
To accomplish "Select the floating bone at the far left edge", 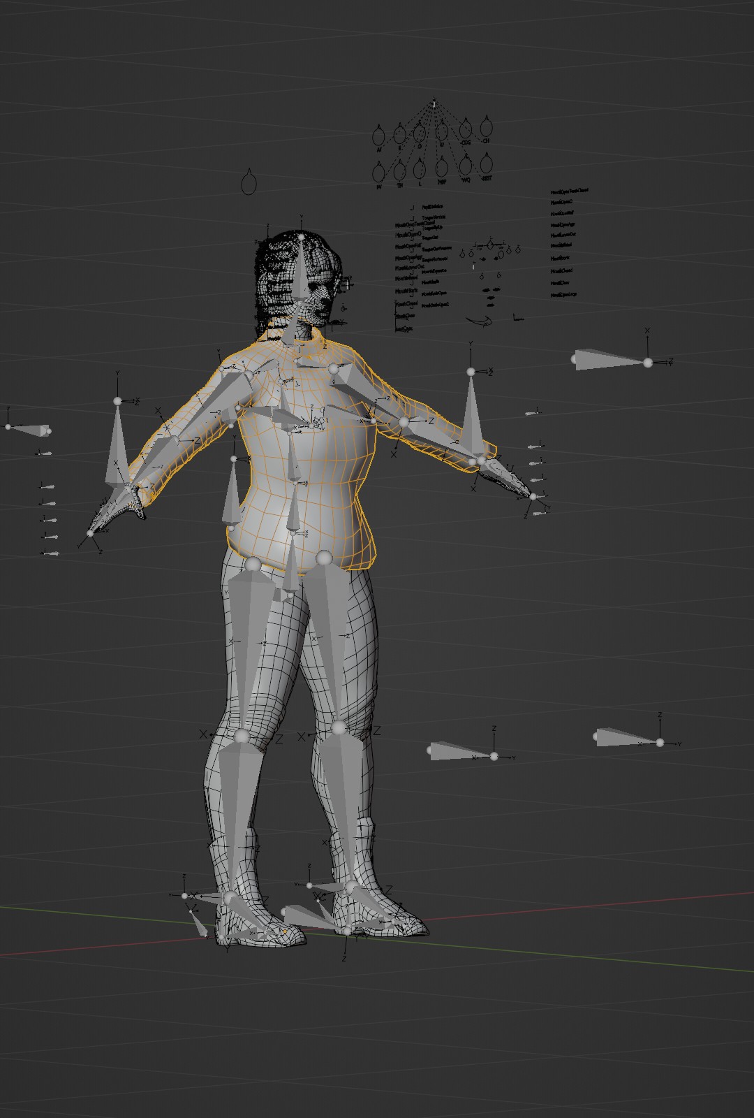I will pyautogui.click(x=28, y=429).
